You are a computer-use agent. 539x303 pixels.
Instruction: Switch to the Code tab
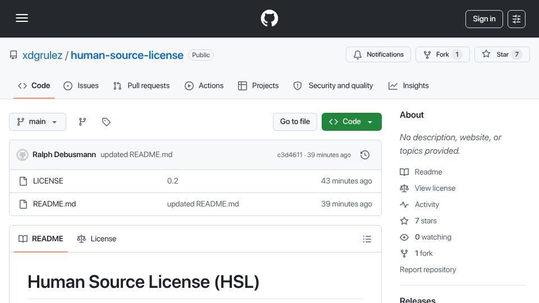[x=34, y=85]
